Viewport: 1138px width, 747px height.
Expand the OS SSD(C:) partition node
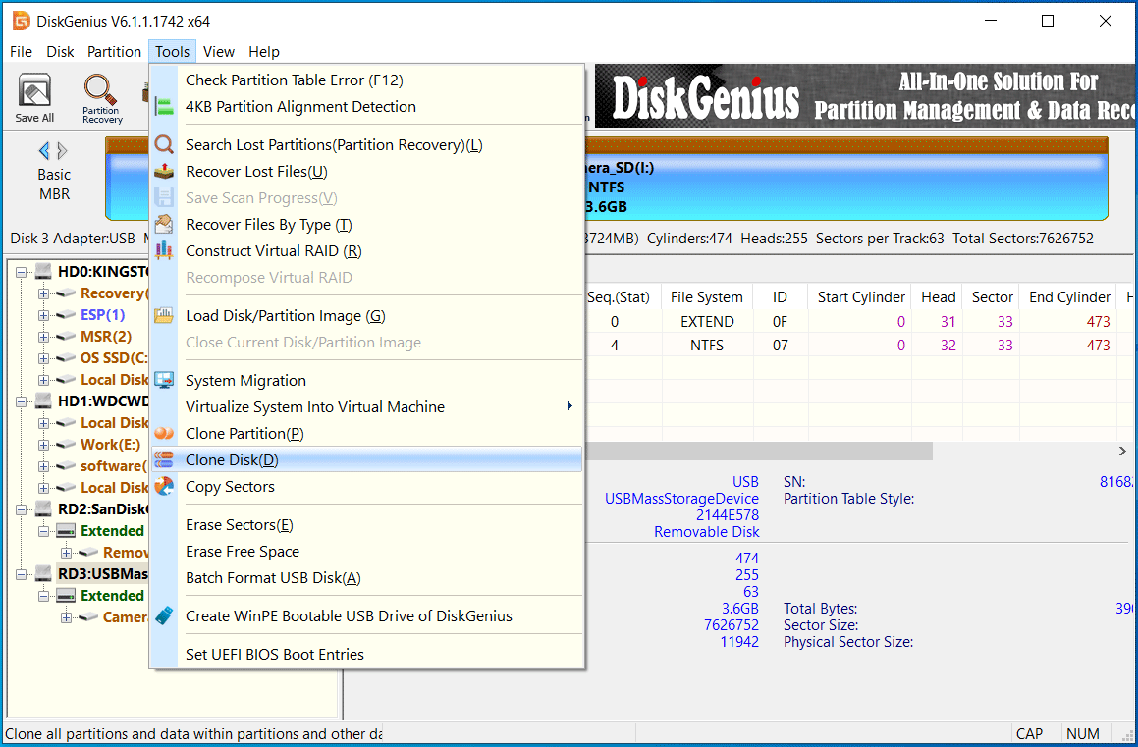43,358
